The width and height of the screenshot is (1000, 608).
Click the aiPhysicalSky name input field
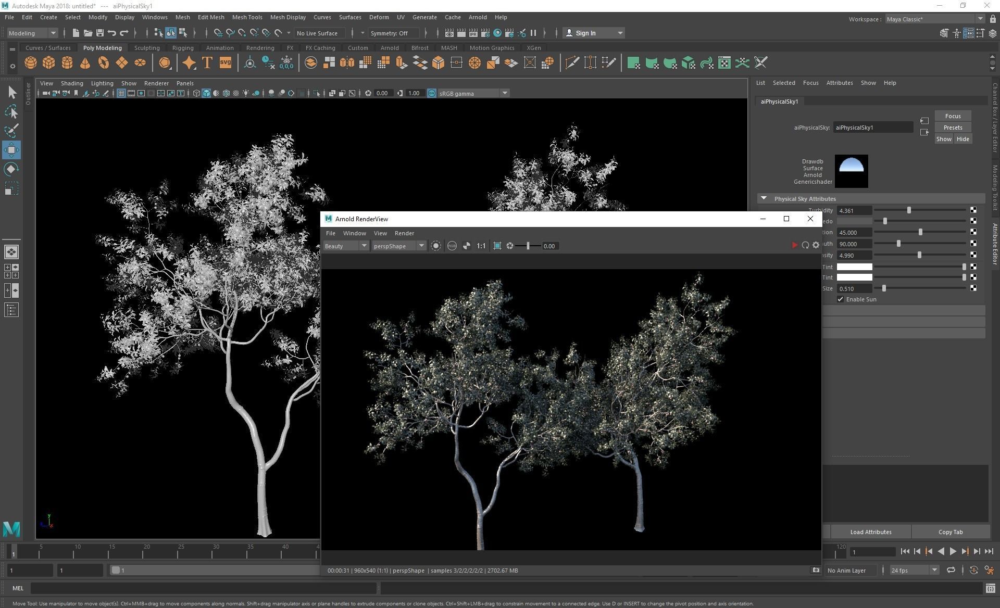873,128
